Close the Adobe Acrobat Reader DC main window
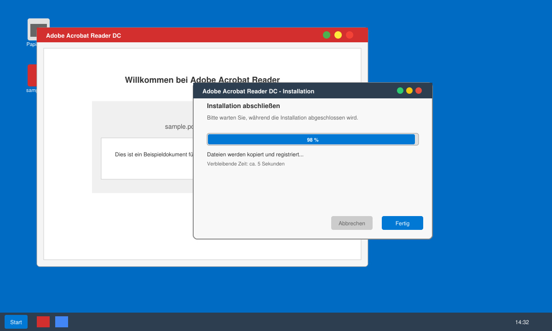 point(350,35)
